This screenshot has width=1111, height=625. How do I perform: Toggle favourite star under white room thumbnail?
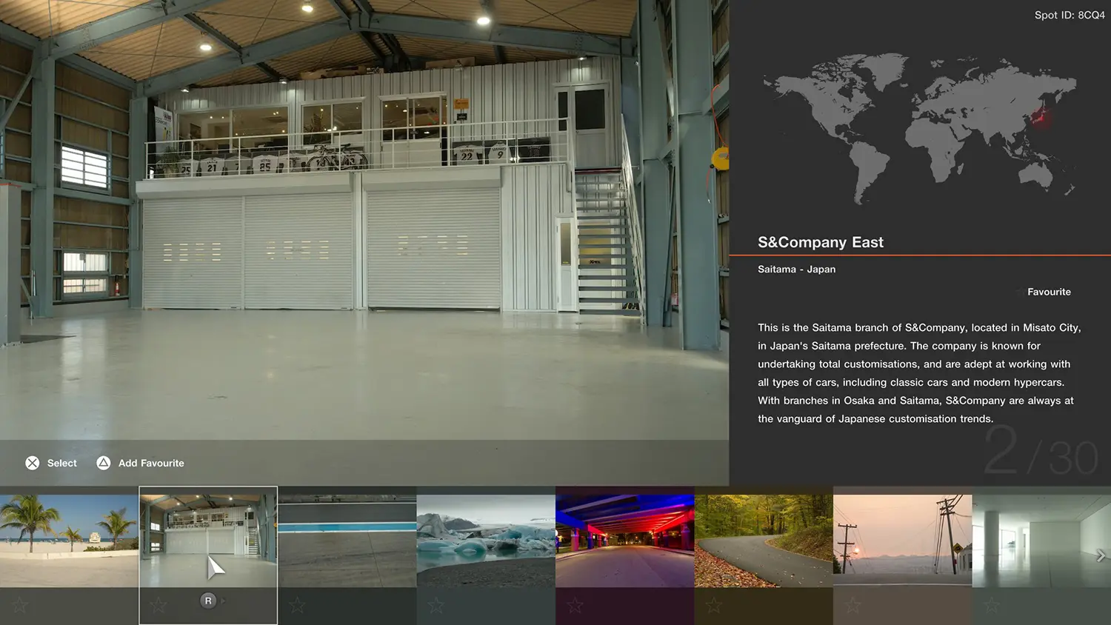tap(992, 605)
